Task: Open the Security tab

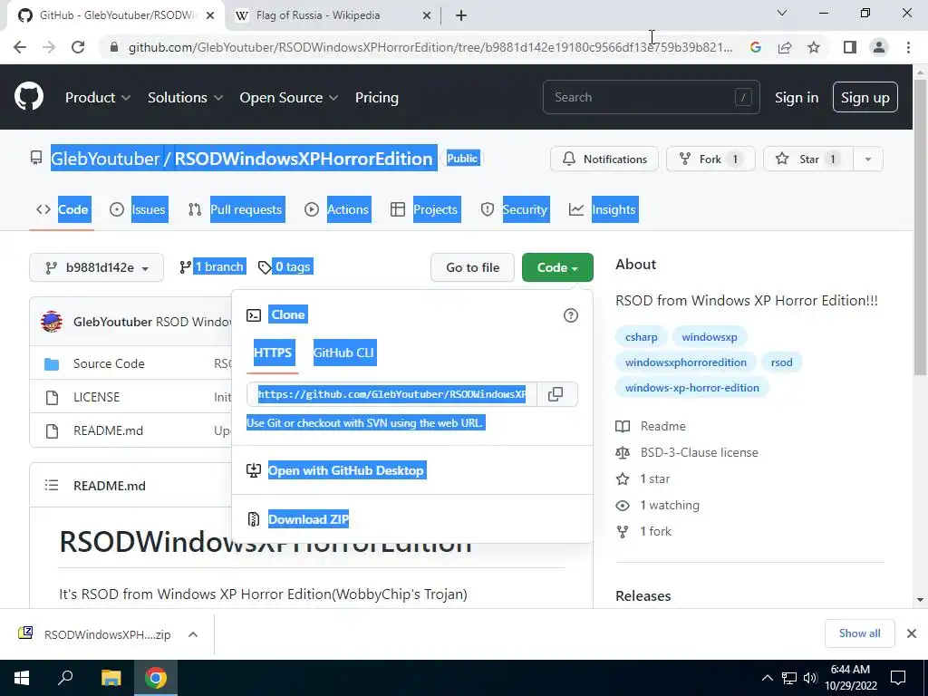Action: pyautogui.click(x=515, y=209)
